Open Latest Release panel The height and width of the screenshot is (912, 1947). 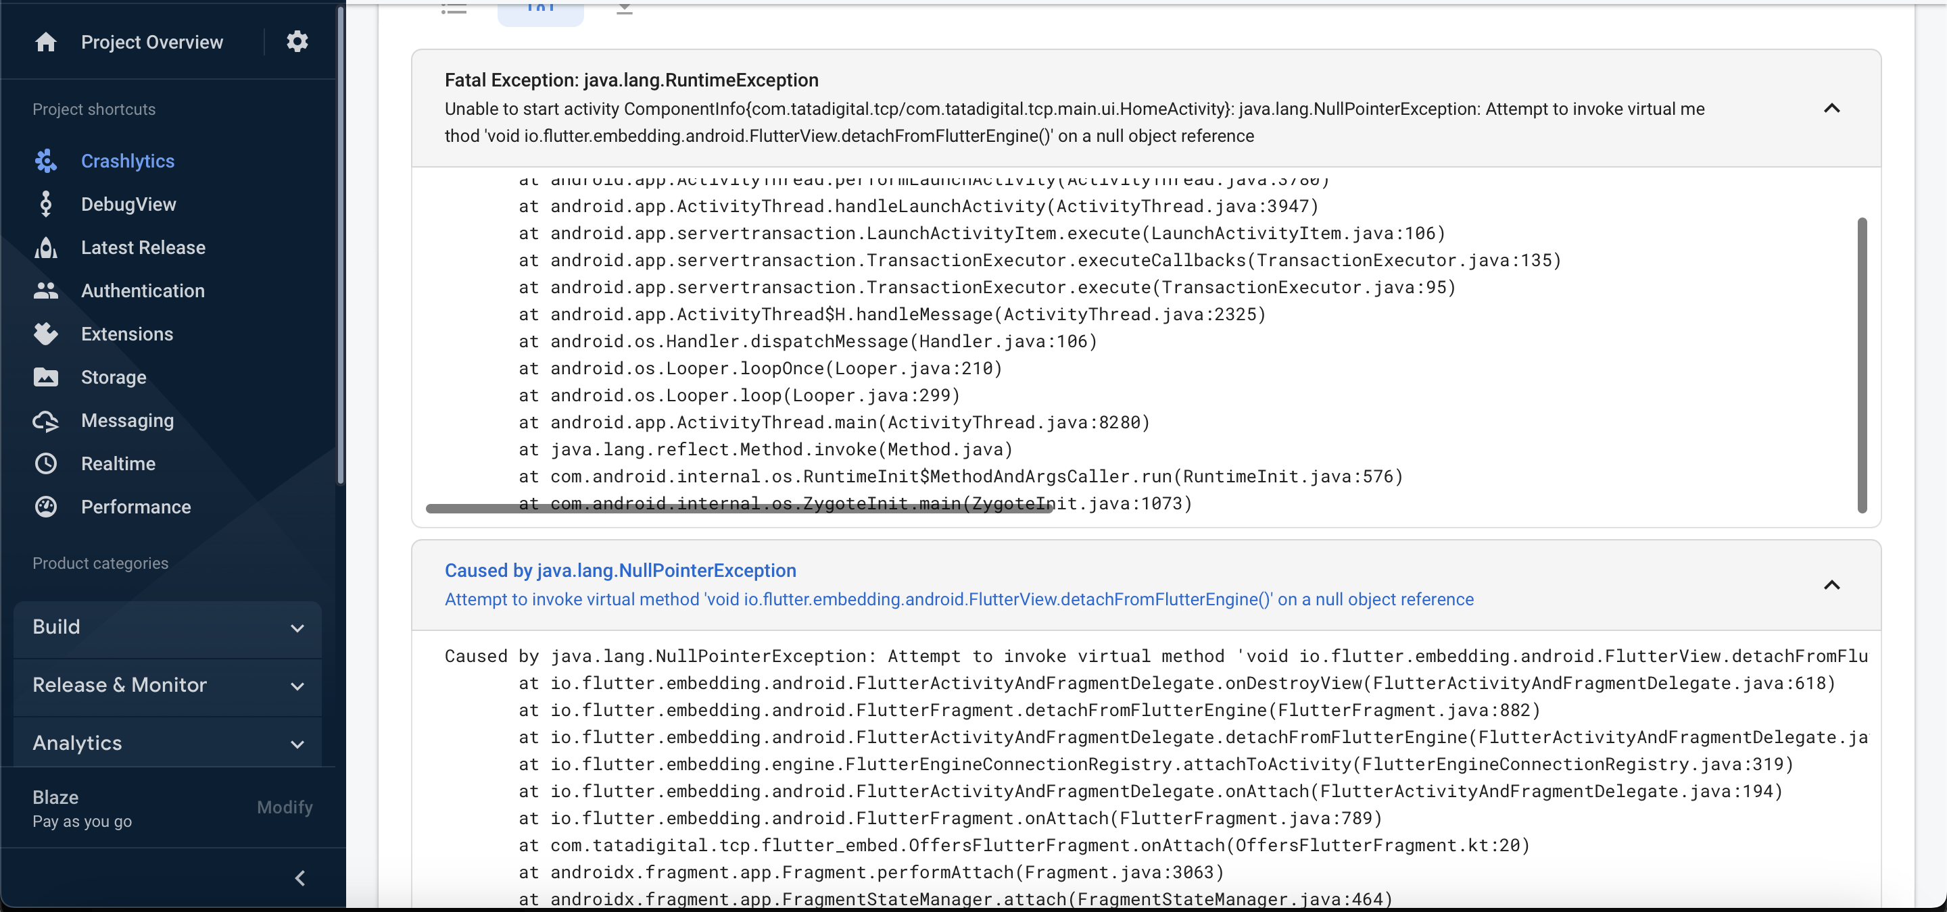click(143, 247)
